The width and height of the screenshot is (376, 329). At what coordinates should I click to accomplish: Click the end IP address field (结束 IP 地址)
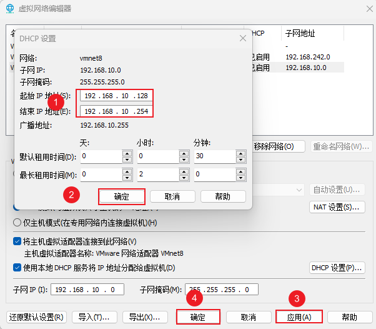[116, 111]
